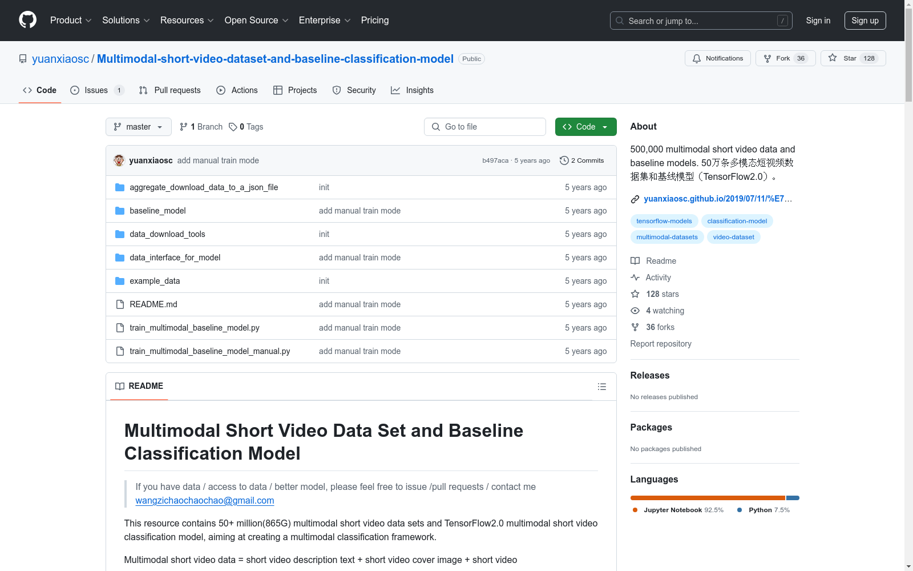This screenshot has height=571, width=913.
Task: Click the multimodal-datasets topic tag
Action: (x=667, y=237)
